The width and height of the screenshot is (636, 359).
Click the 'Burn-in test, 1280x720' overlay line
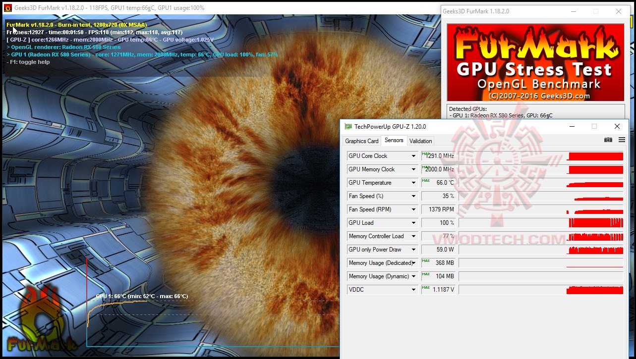tap(76, 25)
